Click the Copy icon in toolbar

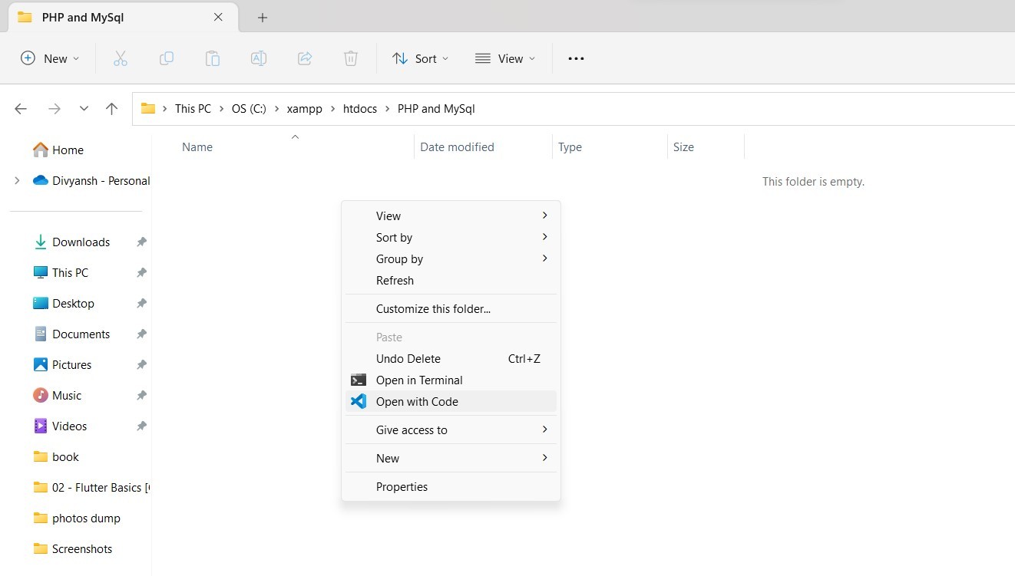pos(167,58)
